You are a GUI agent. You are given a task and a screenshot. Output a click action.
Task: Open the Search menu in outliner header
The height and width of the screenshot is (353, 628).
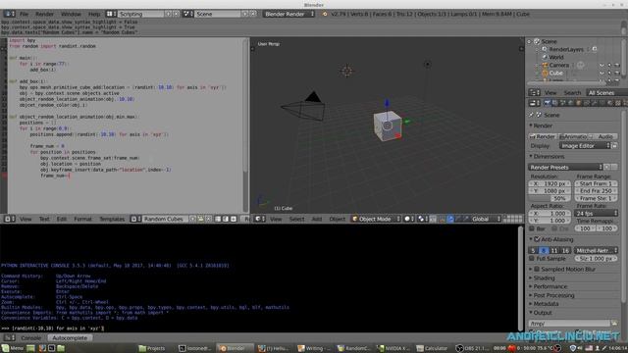(x=572, y=93)
